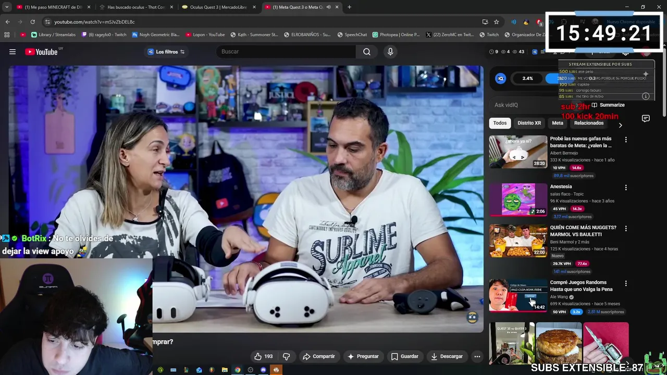Open nuggets Marmol vs Bauletti thumbnail
Viewport: 667px width, 375px height.
click(518, 241)
